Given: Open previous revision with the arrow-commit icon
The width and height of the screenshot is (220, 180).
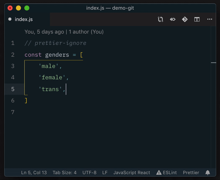Looking at the screenshot, I should (173, 19).
